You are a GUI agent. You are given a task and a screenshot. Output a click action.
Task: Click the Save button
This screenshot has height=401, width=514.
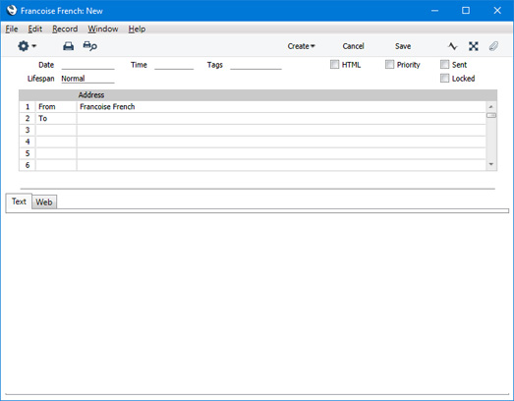tap(403, 46)
